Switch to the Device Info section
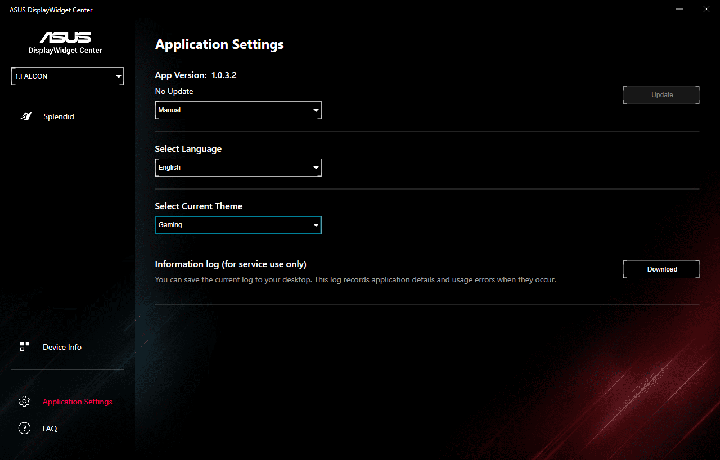 coord(62,347)
